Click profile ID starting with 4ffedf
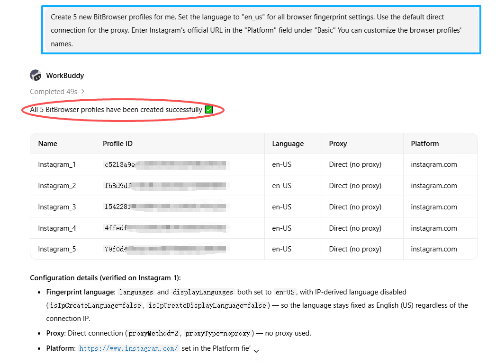This screenshot has width=496, height=363. 165,228
